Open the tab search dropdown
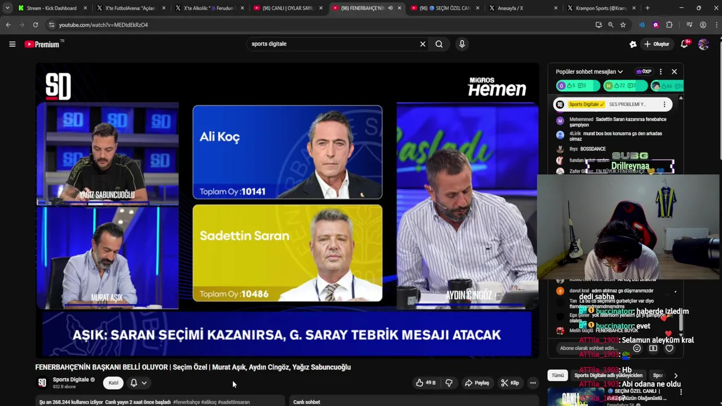722x406 pixels. point(7,8)
